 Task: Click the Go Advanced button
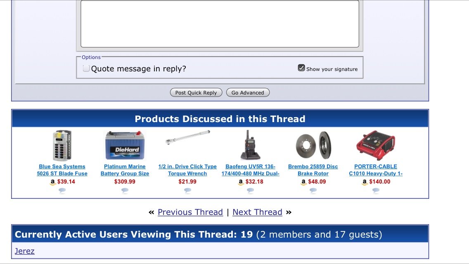click(x=248, y=93)
